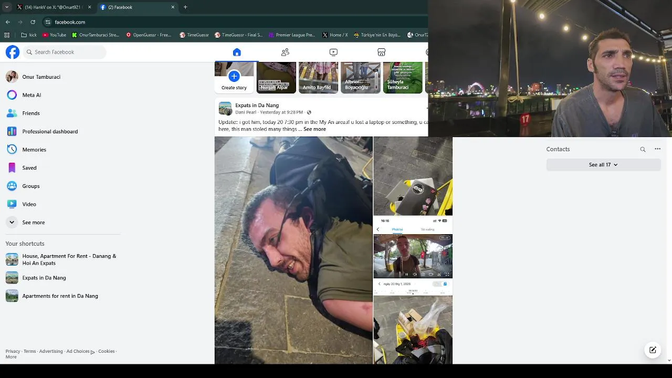672x378 pixels.
Task: Open the camera app screenshot in the post
Action: pos(413,256)
